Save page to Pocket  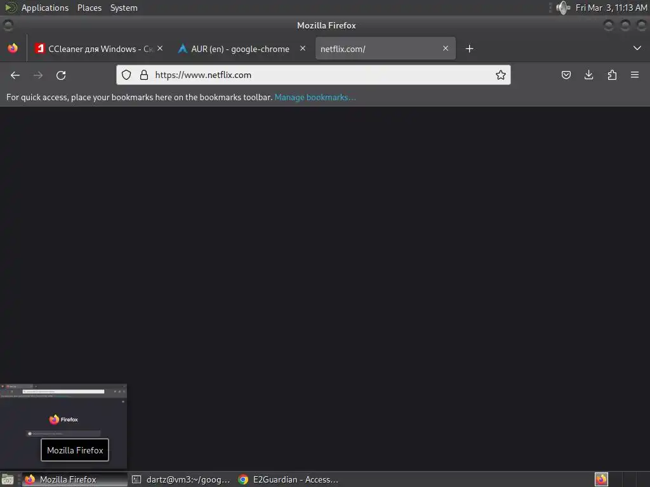[566, 75]
